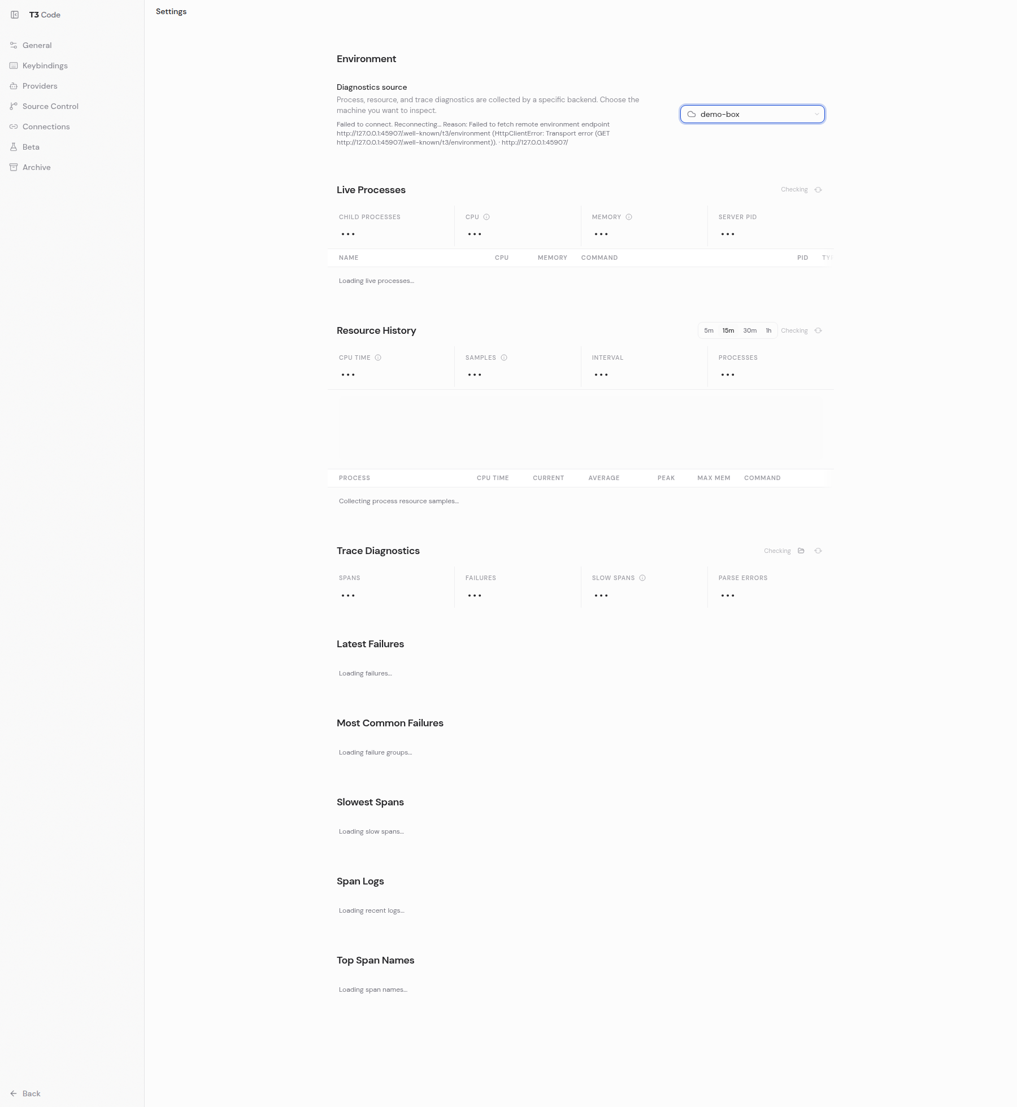Screen dimensions: 1017x1107
Task: Select 15m resource history range
Action: pos(728,330)
